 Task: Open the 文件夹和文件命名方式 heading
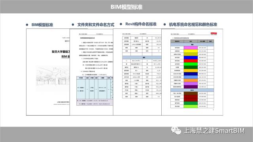[96, 24]
